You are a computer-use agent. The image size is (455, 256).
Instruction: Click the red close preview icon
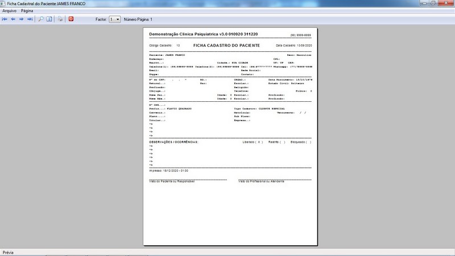click(71, 19)
